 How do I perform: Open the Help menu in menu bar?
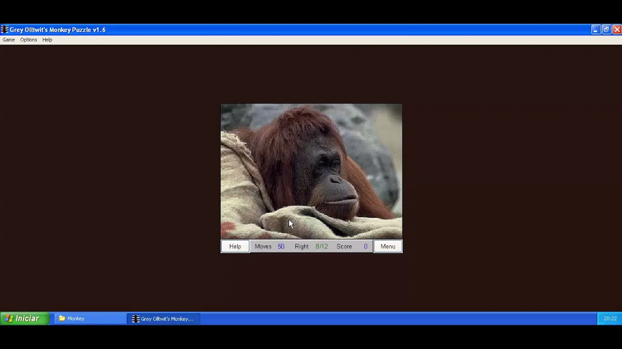click(47, 40)
